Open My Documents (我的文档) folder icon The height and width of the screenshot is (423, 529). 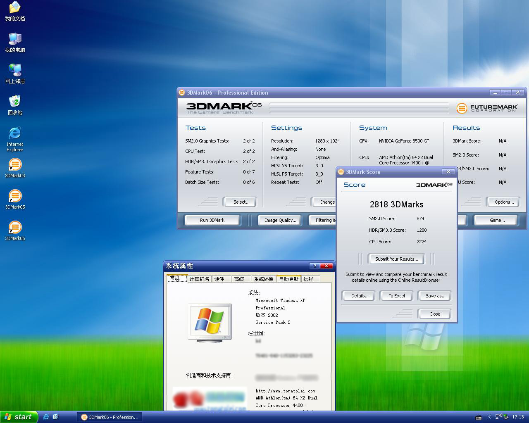tap(15, 8)
